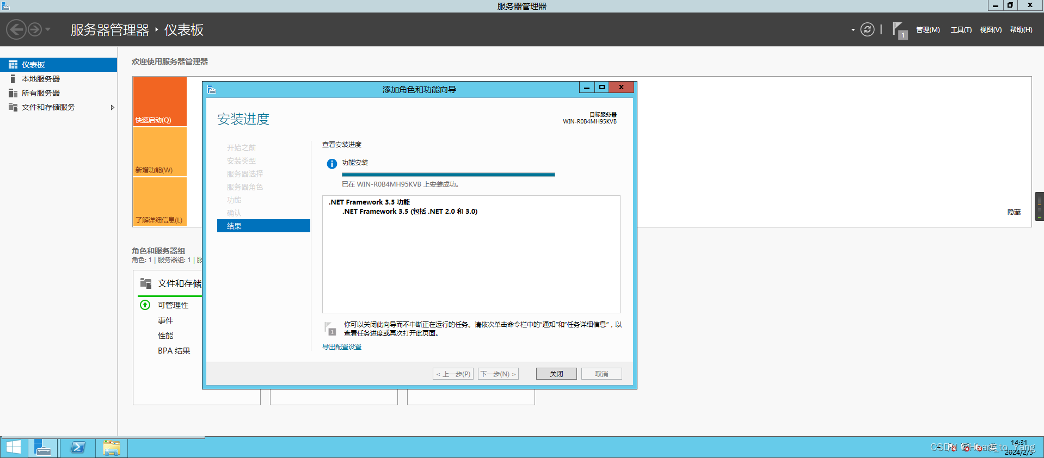
Task: Maximize the 添加角色和功能向导 window
Action: point(602,87)
